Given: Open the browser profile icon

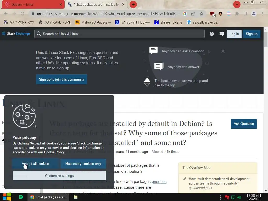Looking at the screenshot, I should (254, 14).
